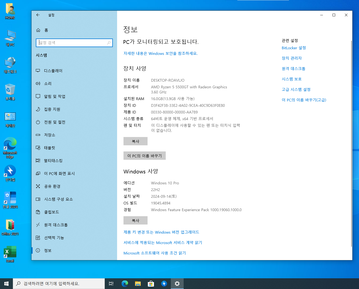Select the HOME desktop folder icon
This screenshot has width=359, height=289.
click(10, 11)
